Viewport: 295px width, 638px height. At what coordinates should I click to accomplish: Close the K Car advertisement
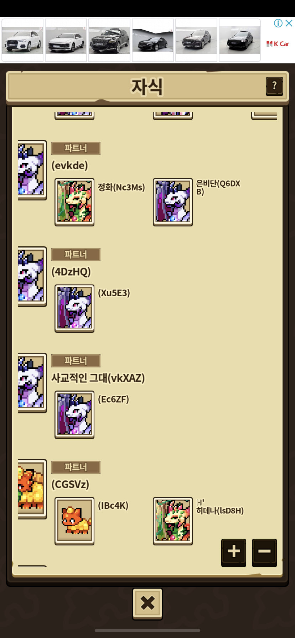click(289, 23)
